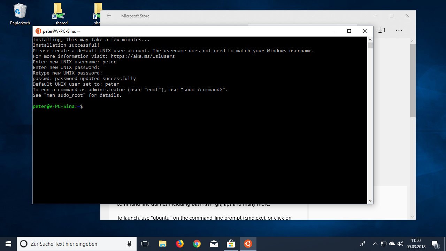Click the taskbar search field
Screen dimensions: 446x251
coord(77,244)
